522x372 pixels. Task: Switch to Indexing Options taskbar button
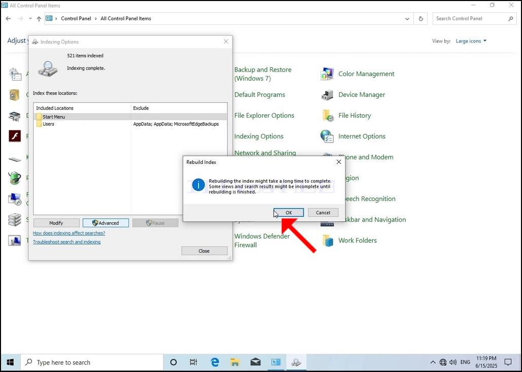(296, 362)
